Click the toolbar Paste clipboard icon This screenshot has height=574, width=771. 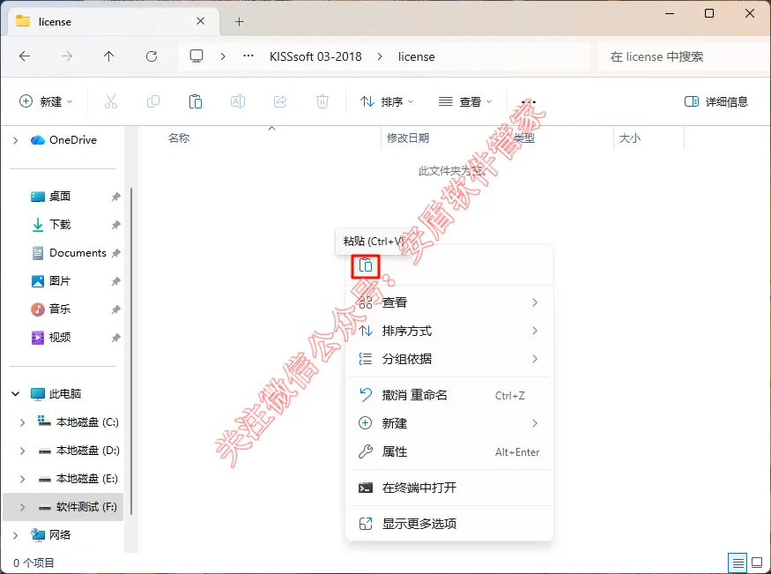[x=196, y=101]
